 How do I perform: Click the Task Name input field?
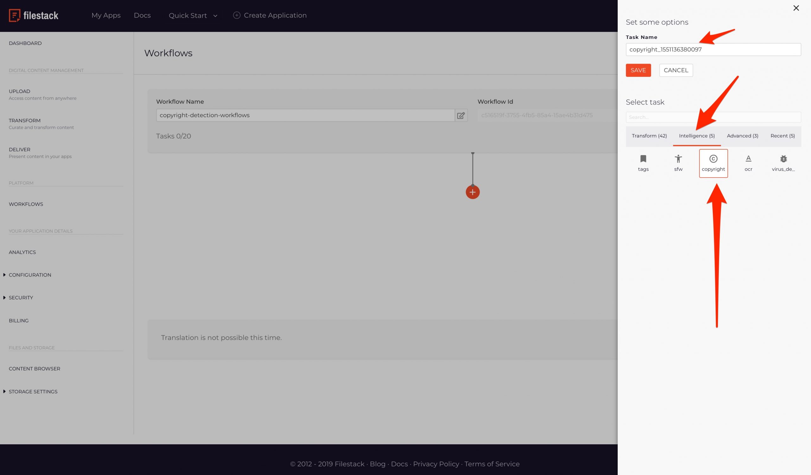(713, 49)
